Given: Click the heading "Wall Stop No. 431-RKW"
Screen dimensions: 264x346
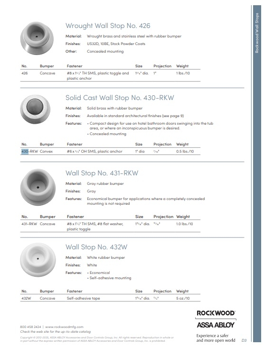Looking at the screenshot, I should 102,173.
